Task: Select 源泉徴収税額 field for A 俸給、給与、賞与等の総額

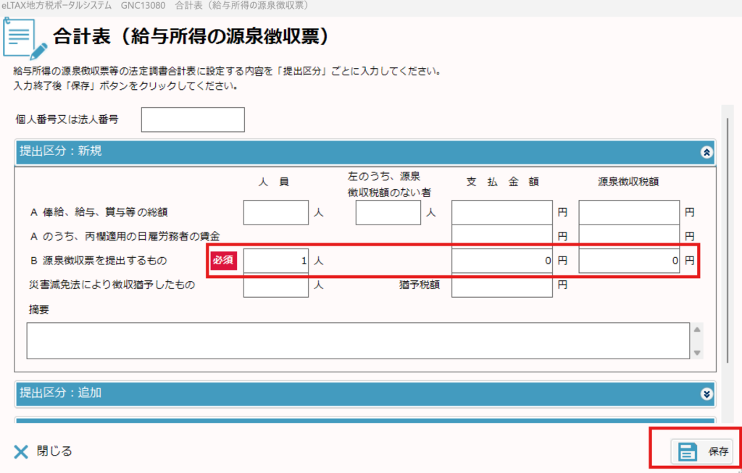Action: pyautogui.click(x=629, y=213)
